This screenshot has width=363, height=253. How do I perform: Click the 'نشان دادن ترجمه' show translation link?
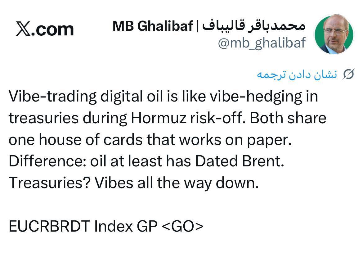[297, 75]
